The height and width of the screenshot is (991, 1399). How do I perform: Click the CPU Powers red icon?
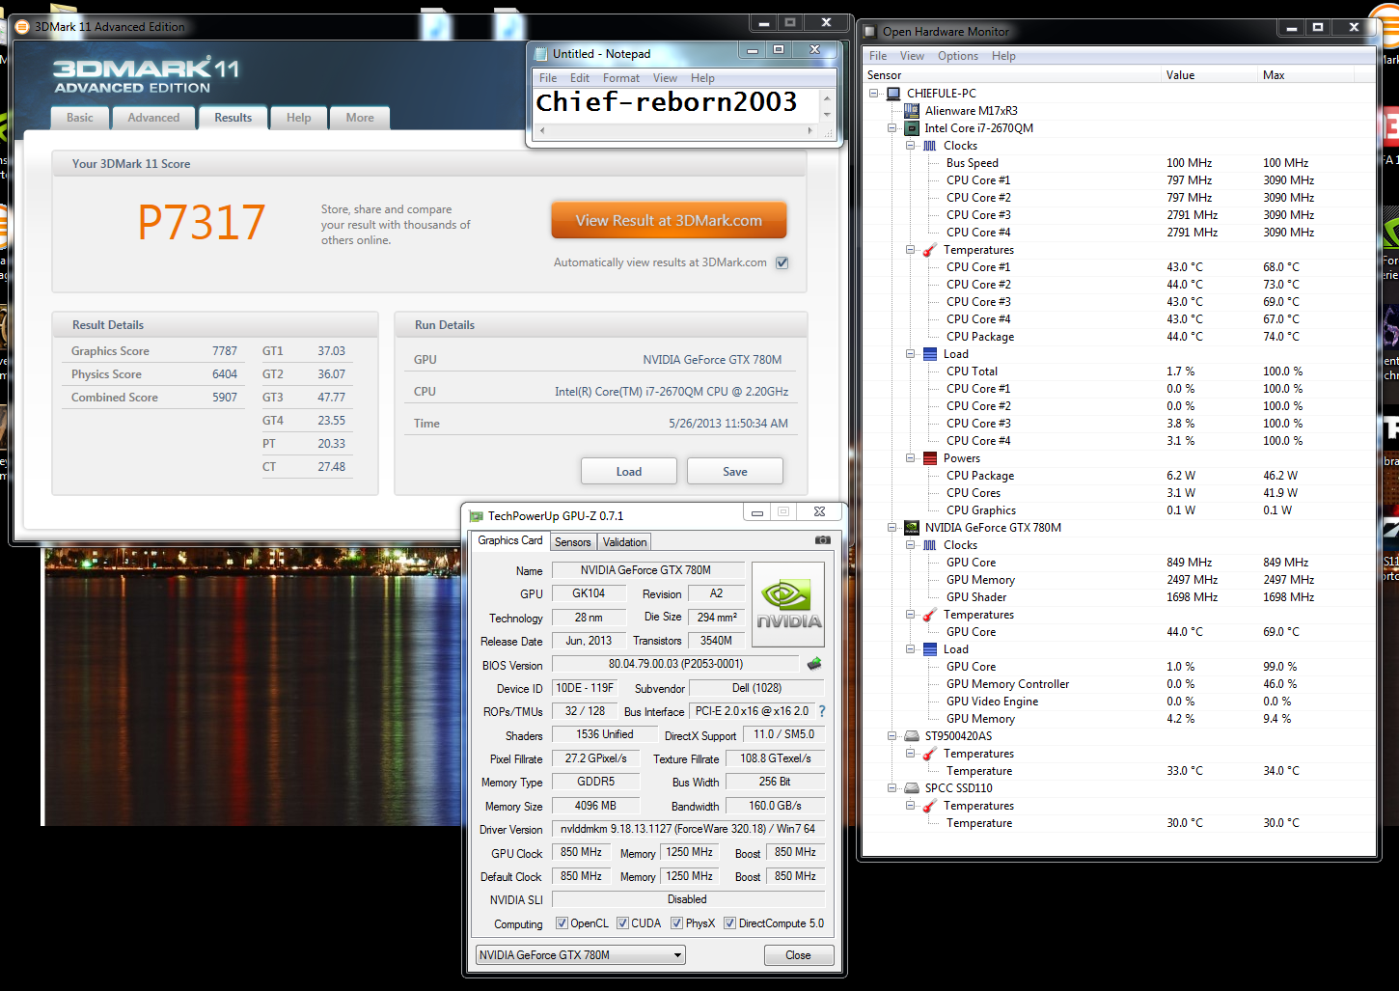click(x=930, y=458)
